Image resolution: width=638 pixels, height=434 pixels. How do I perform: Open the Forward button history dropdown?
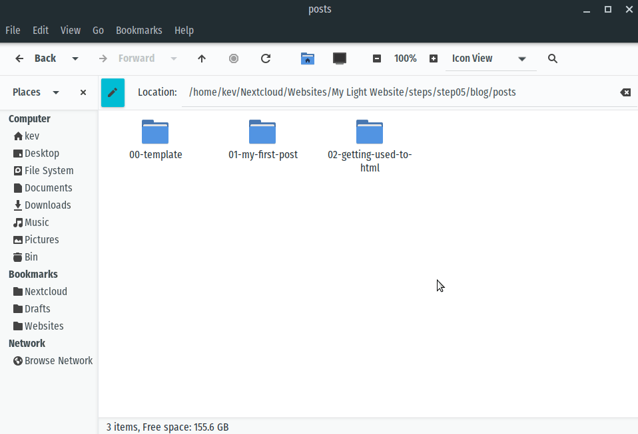point(173,58)
